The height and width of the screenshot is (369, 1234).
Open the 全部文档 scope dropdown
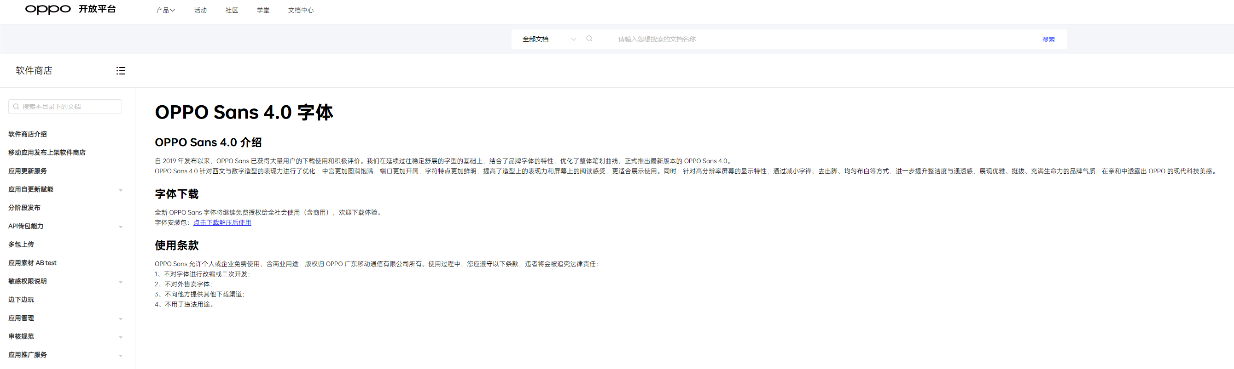point(549,39)
